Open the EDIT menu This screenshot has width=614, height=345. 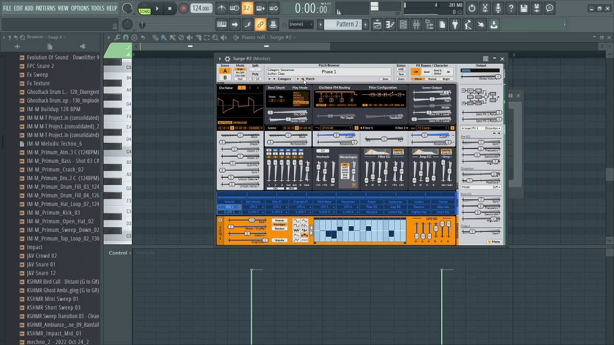tap(18, 9)
